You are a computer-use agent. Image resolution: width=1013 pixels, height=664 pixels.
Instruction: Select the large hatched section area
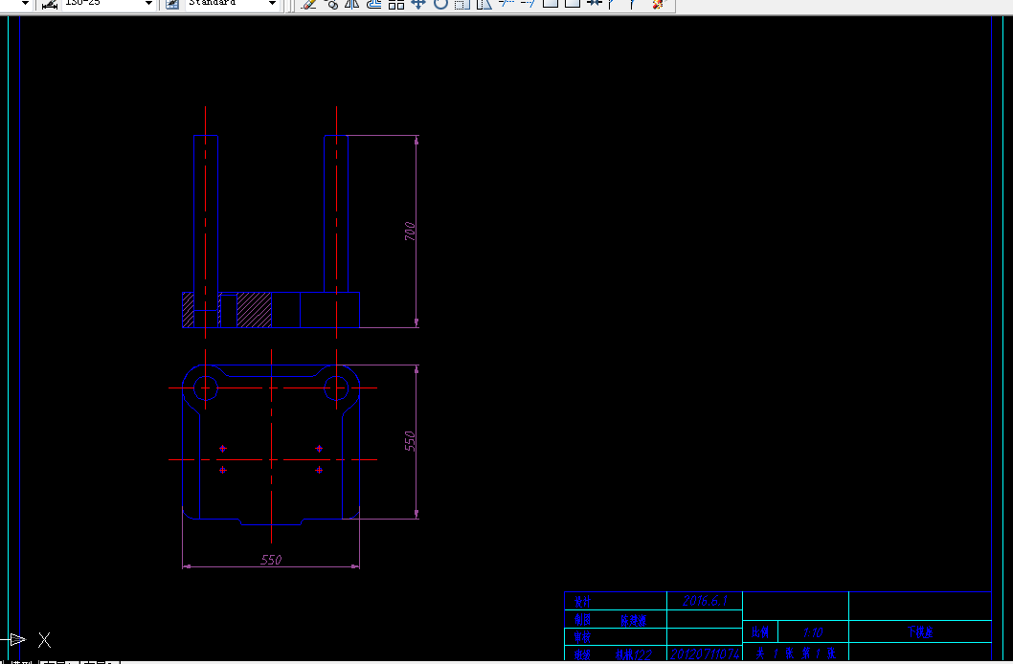(254, 310)
